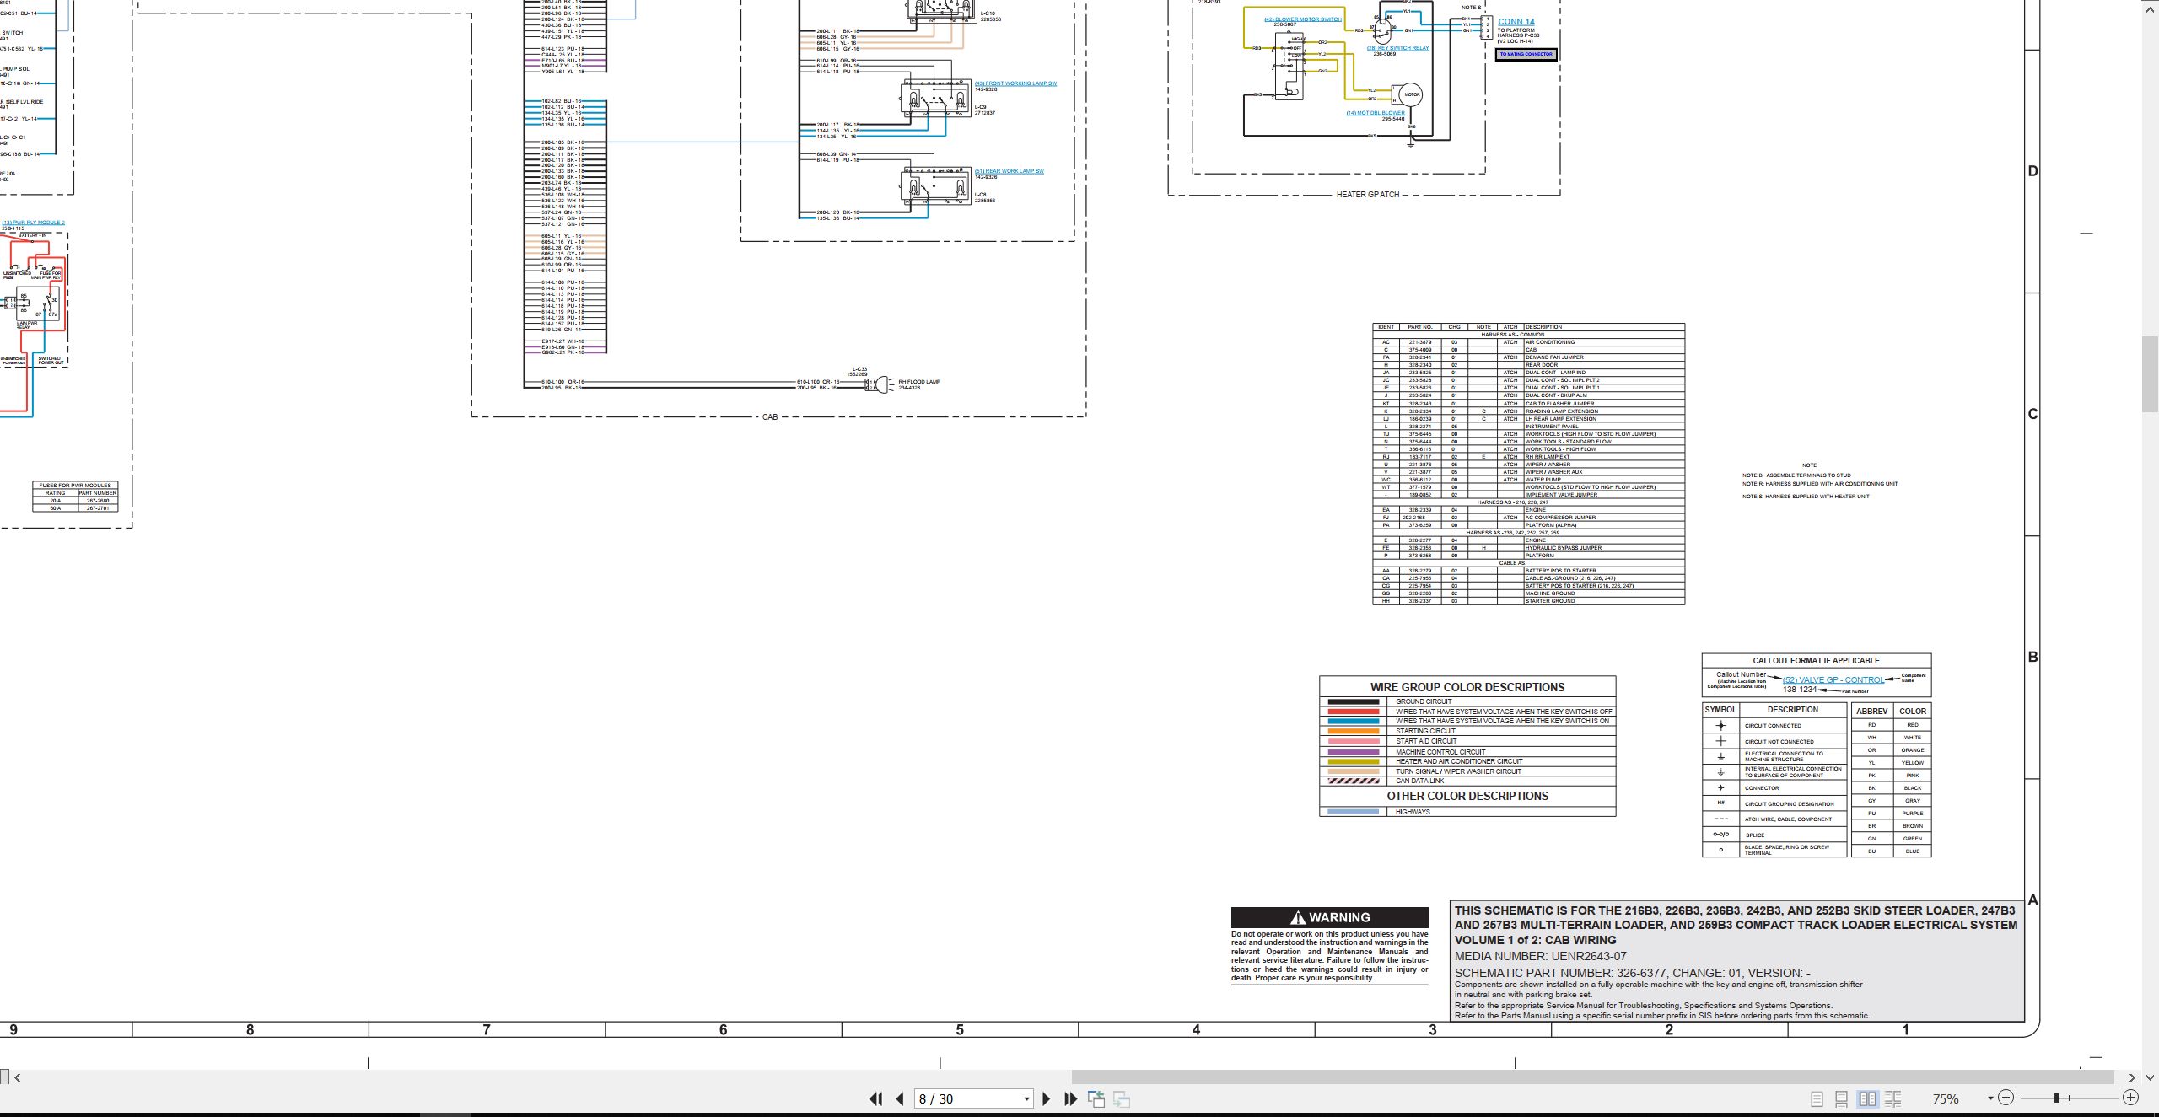Click the GROUND CIRCUIT black color swatch

[x=1353, y=701]
